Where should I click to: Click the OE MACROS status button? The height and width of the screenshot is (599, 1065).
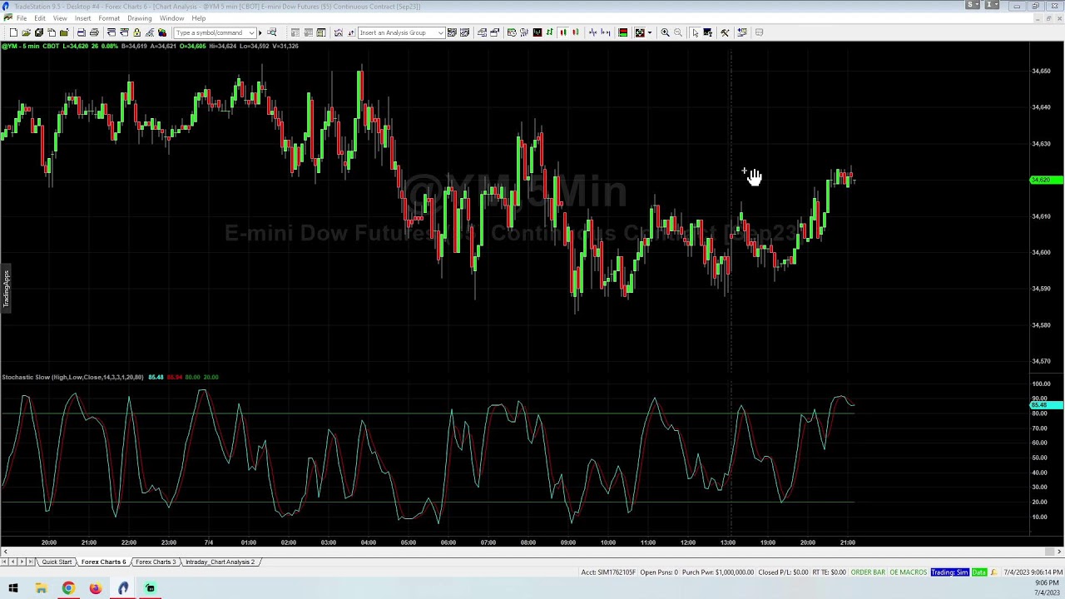pos(908,572)
